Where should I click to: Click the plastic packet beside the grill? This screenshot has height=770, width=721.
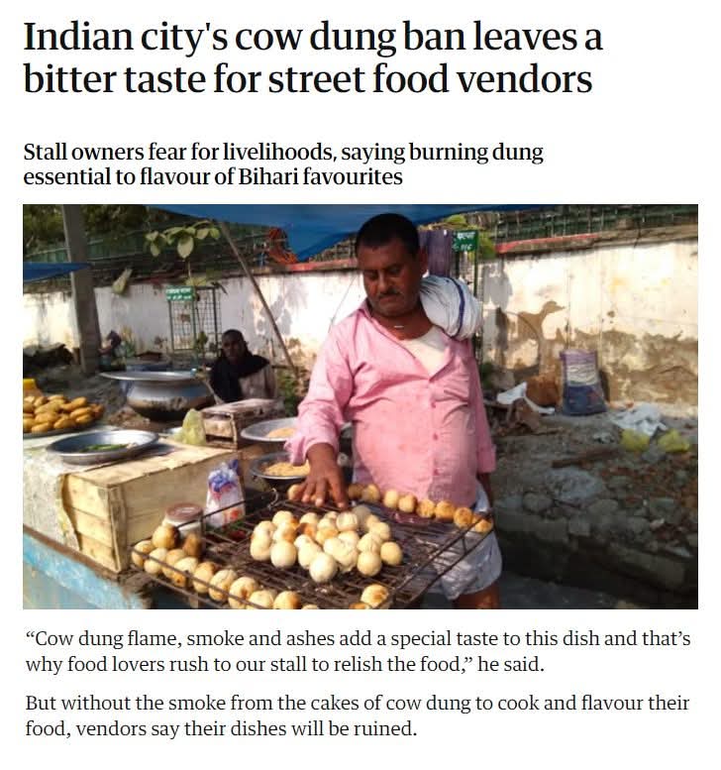click(224, 494)
